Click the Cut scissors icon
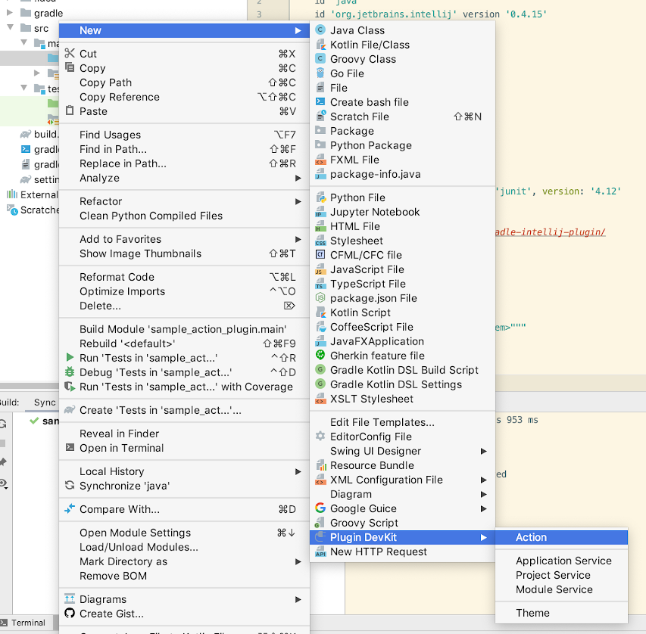The width and height of the screenshot is (646, 634). pyautogui.click(x=70, y=53)
